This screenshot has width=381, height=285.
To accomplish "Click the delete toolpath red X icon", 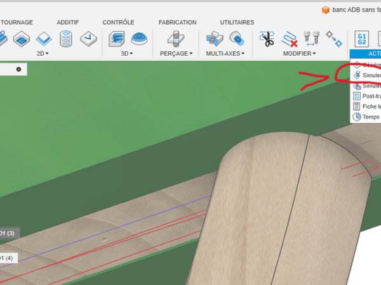I will [290, 39].
